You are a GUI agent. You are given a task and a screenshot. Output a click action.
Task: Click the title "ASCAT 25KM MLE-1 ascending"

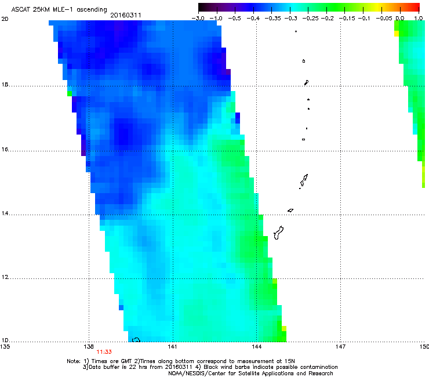coord(59,9)
